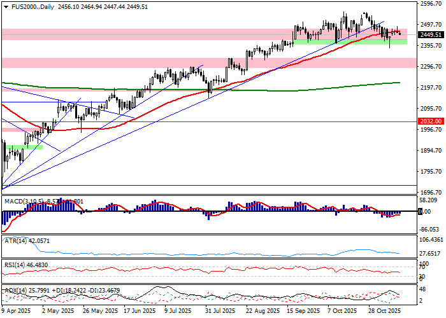Image resolution: width=446 pixels, height=318 pixels.
Task: Click the 2596.70 price axis label
Action: [x=431, y=4]
